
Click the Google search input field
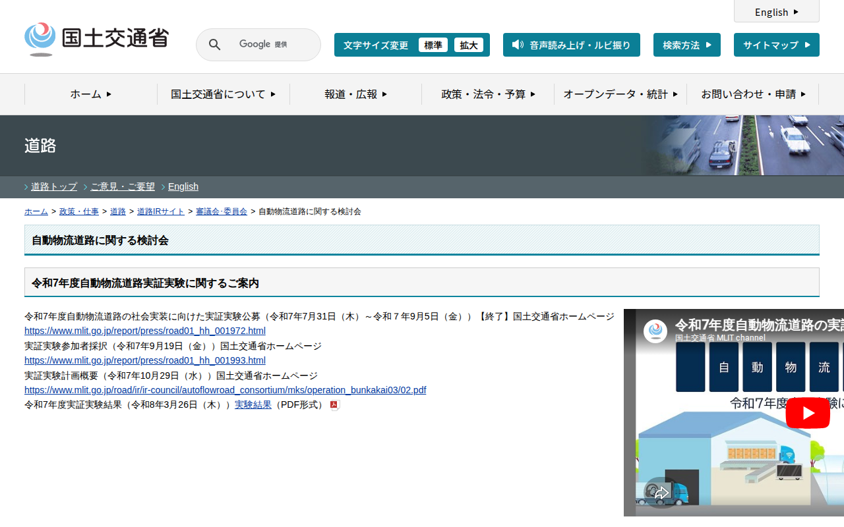[270, 45]
